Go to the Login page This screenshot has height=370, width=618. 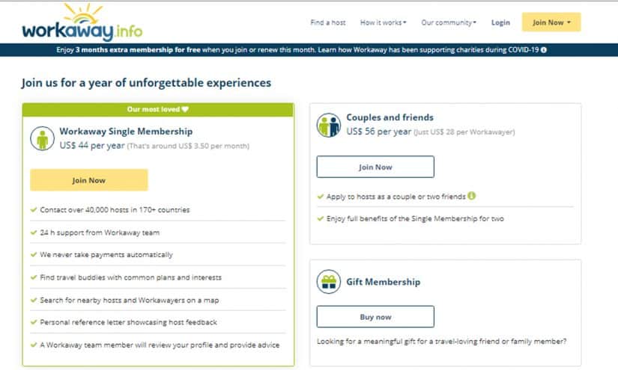click(x=500, y=22)
